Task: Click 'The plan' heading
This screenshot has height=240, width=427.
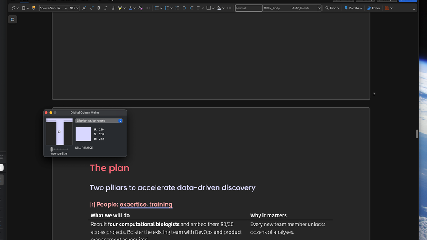Action: pos(110,168)
